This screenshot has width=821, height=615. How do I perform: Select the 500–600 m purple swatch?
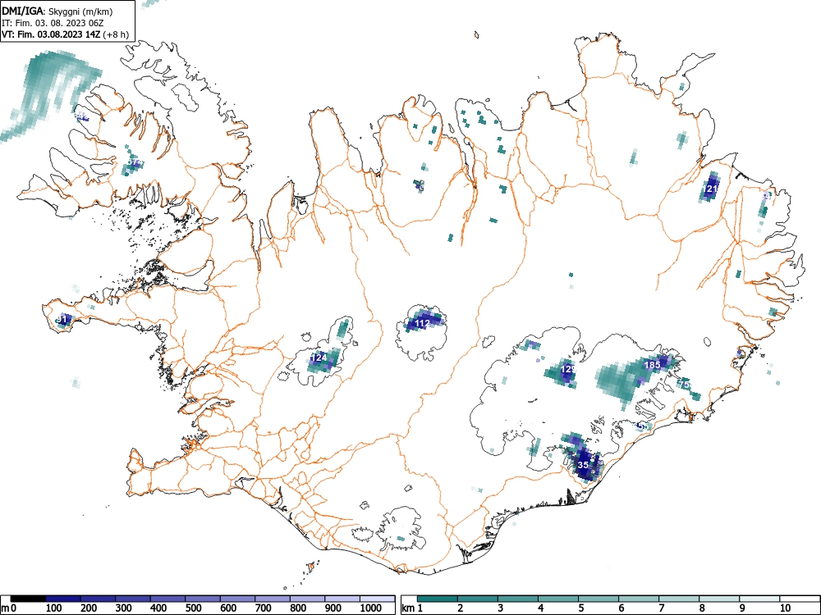pos(203,599)
